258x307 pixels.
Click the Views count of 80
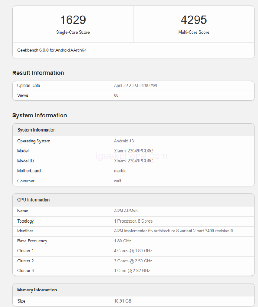[x=116, y=95]
